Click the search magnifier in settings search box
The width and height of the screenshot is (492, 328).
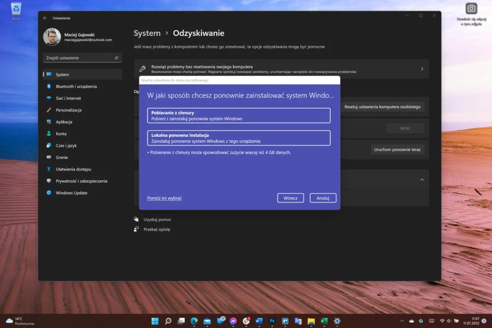tap(117, 58)
